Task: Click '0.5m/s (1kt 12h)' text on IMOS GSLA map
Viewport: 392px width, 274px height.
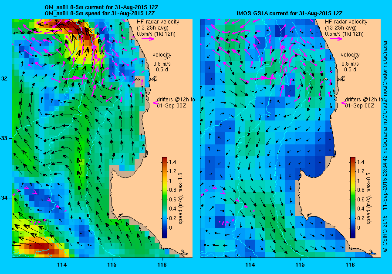Action: 344,33
